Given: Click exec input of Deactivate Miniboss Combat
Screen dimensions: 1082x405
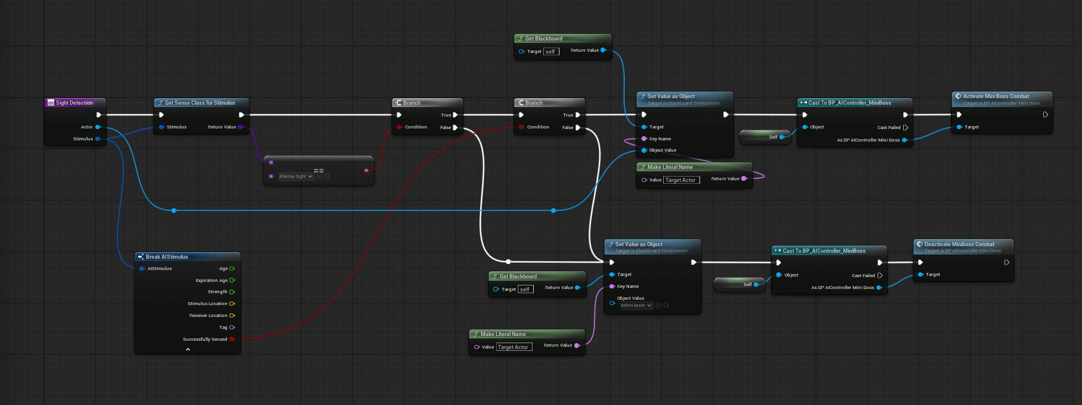Looking at the screenshot, I should 921,262.
